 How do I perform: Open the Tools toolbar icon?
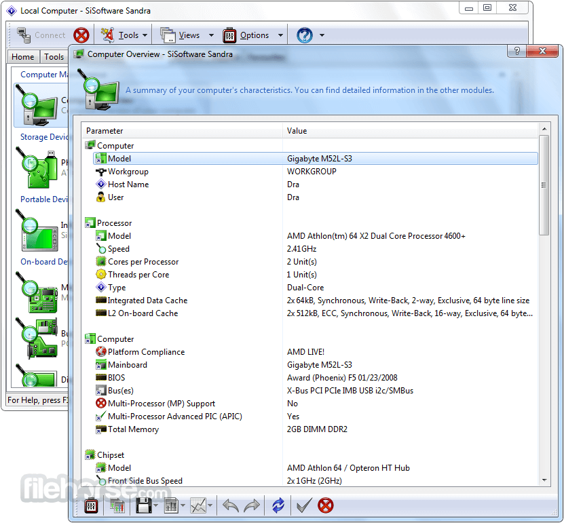(107, 35)
